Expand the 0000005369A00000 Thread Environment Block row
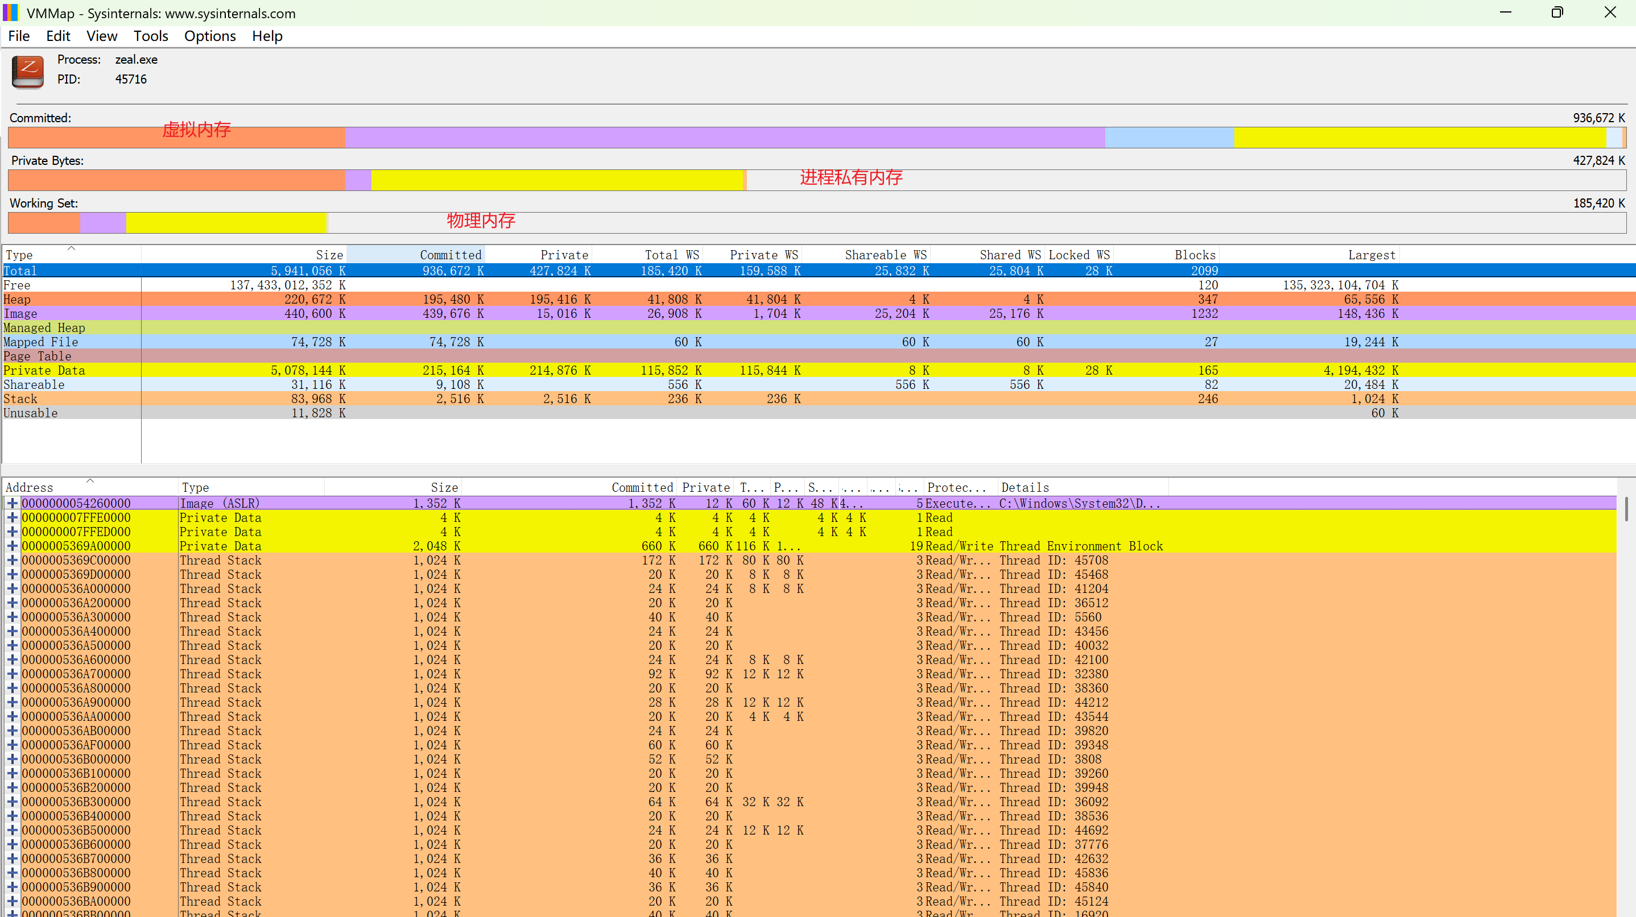1636x917 pixels. (x=12, y=546)
